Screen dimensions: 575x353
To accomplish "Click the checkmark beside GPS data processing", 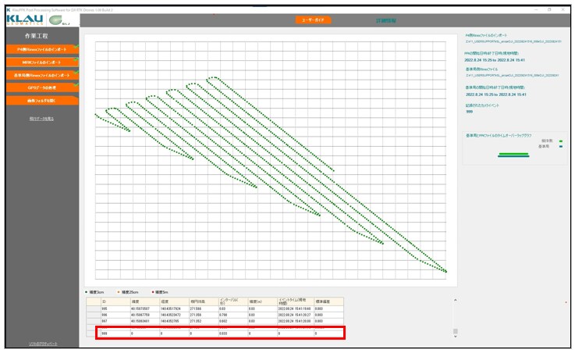I will tap(76, 85).
